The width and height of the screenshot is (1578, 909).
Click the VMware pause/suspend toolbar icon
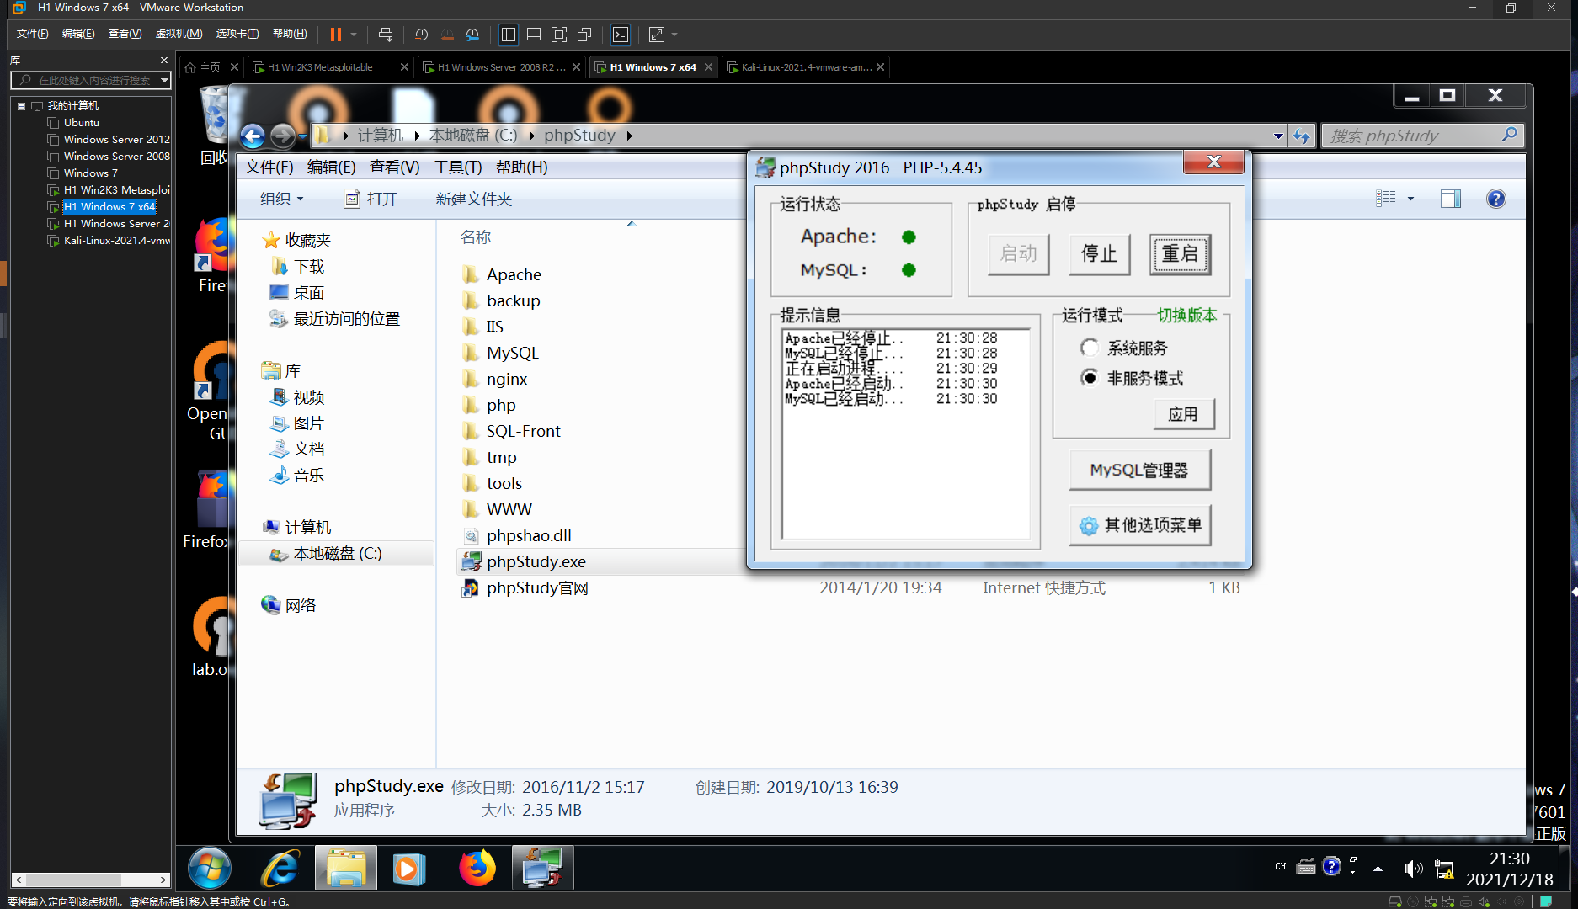pos(335,35)
